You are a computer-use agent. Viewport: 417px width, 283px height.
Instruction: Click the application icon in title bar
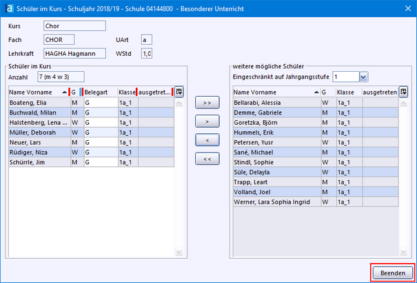8,8
